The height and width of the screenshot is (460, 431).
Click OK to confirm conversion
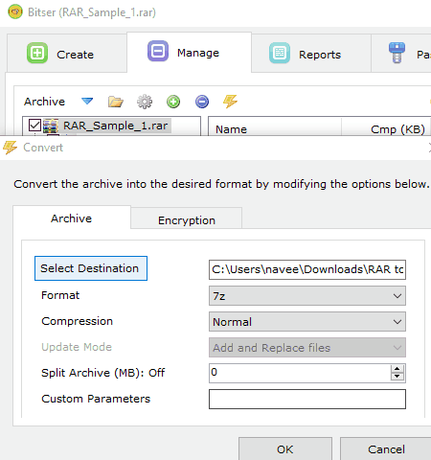tap(285, 448)
